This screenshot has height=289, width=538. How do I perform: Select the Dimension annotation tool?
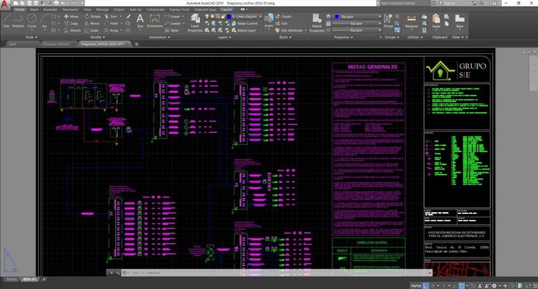tap(155, 21)
